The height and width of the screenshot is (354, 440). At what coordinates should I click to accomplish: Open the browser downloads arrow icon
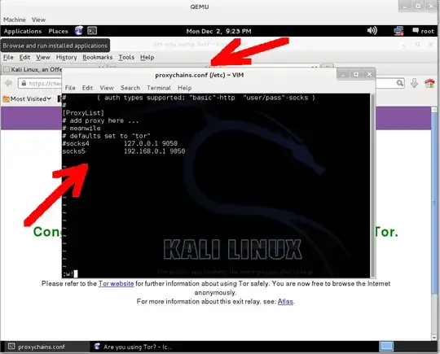(414, 83)
